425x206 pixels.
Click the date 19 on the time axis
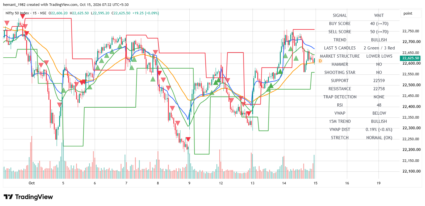coord(378,183)
